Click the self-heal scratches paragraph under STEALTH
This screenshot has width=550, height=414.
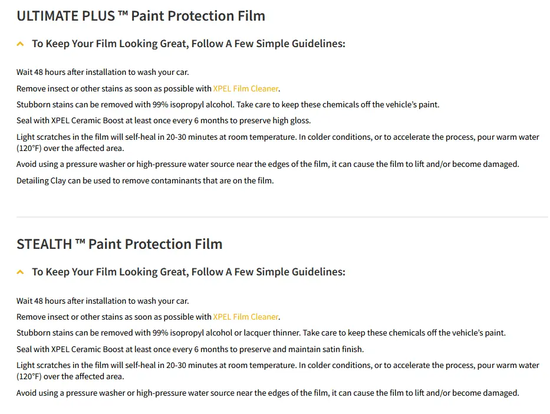[x=277, y=370]
